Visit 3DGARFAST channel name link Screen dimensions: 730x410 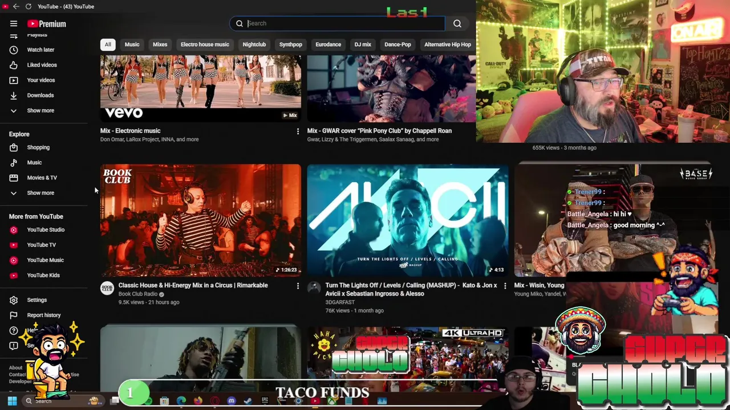tap(340, 302)
